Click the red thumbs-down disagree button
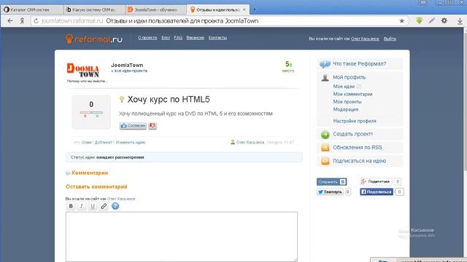The width and height of the screenshot is (467, 262). 153,126
